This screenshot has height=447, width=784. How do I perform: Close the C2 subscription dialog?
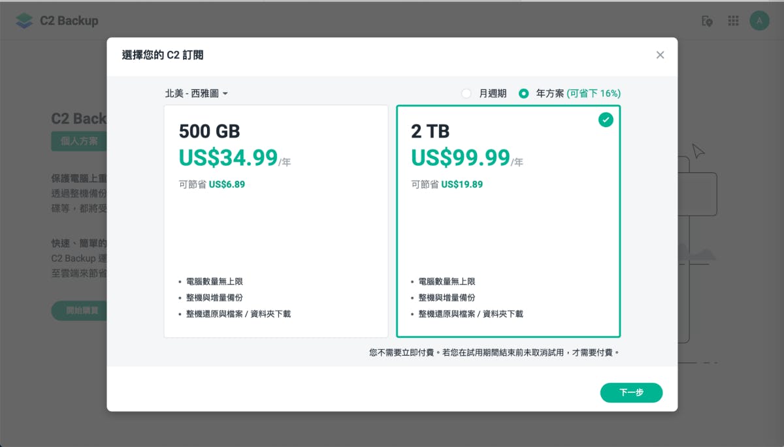[660, 55]
